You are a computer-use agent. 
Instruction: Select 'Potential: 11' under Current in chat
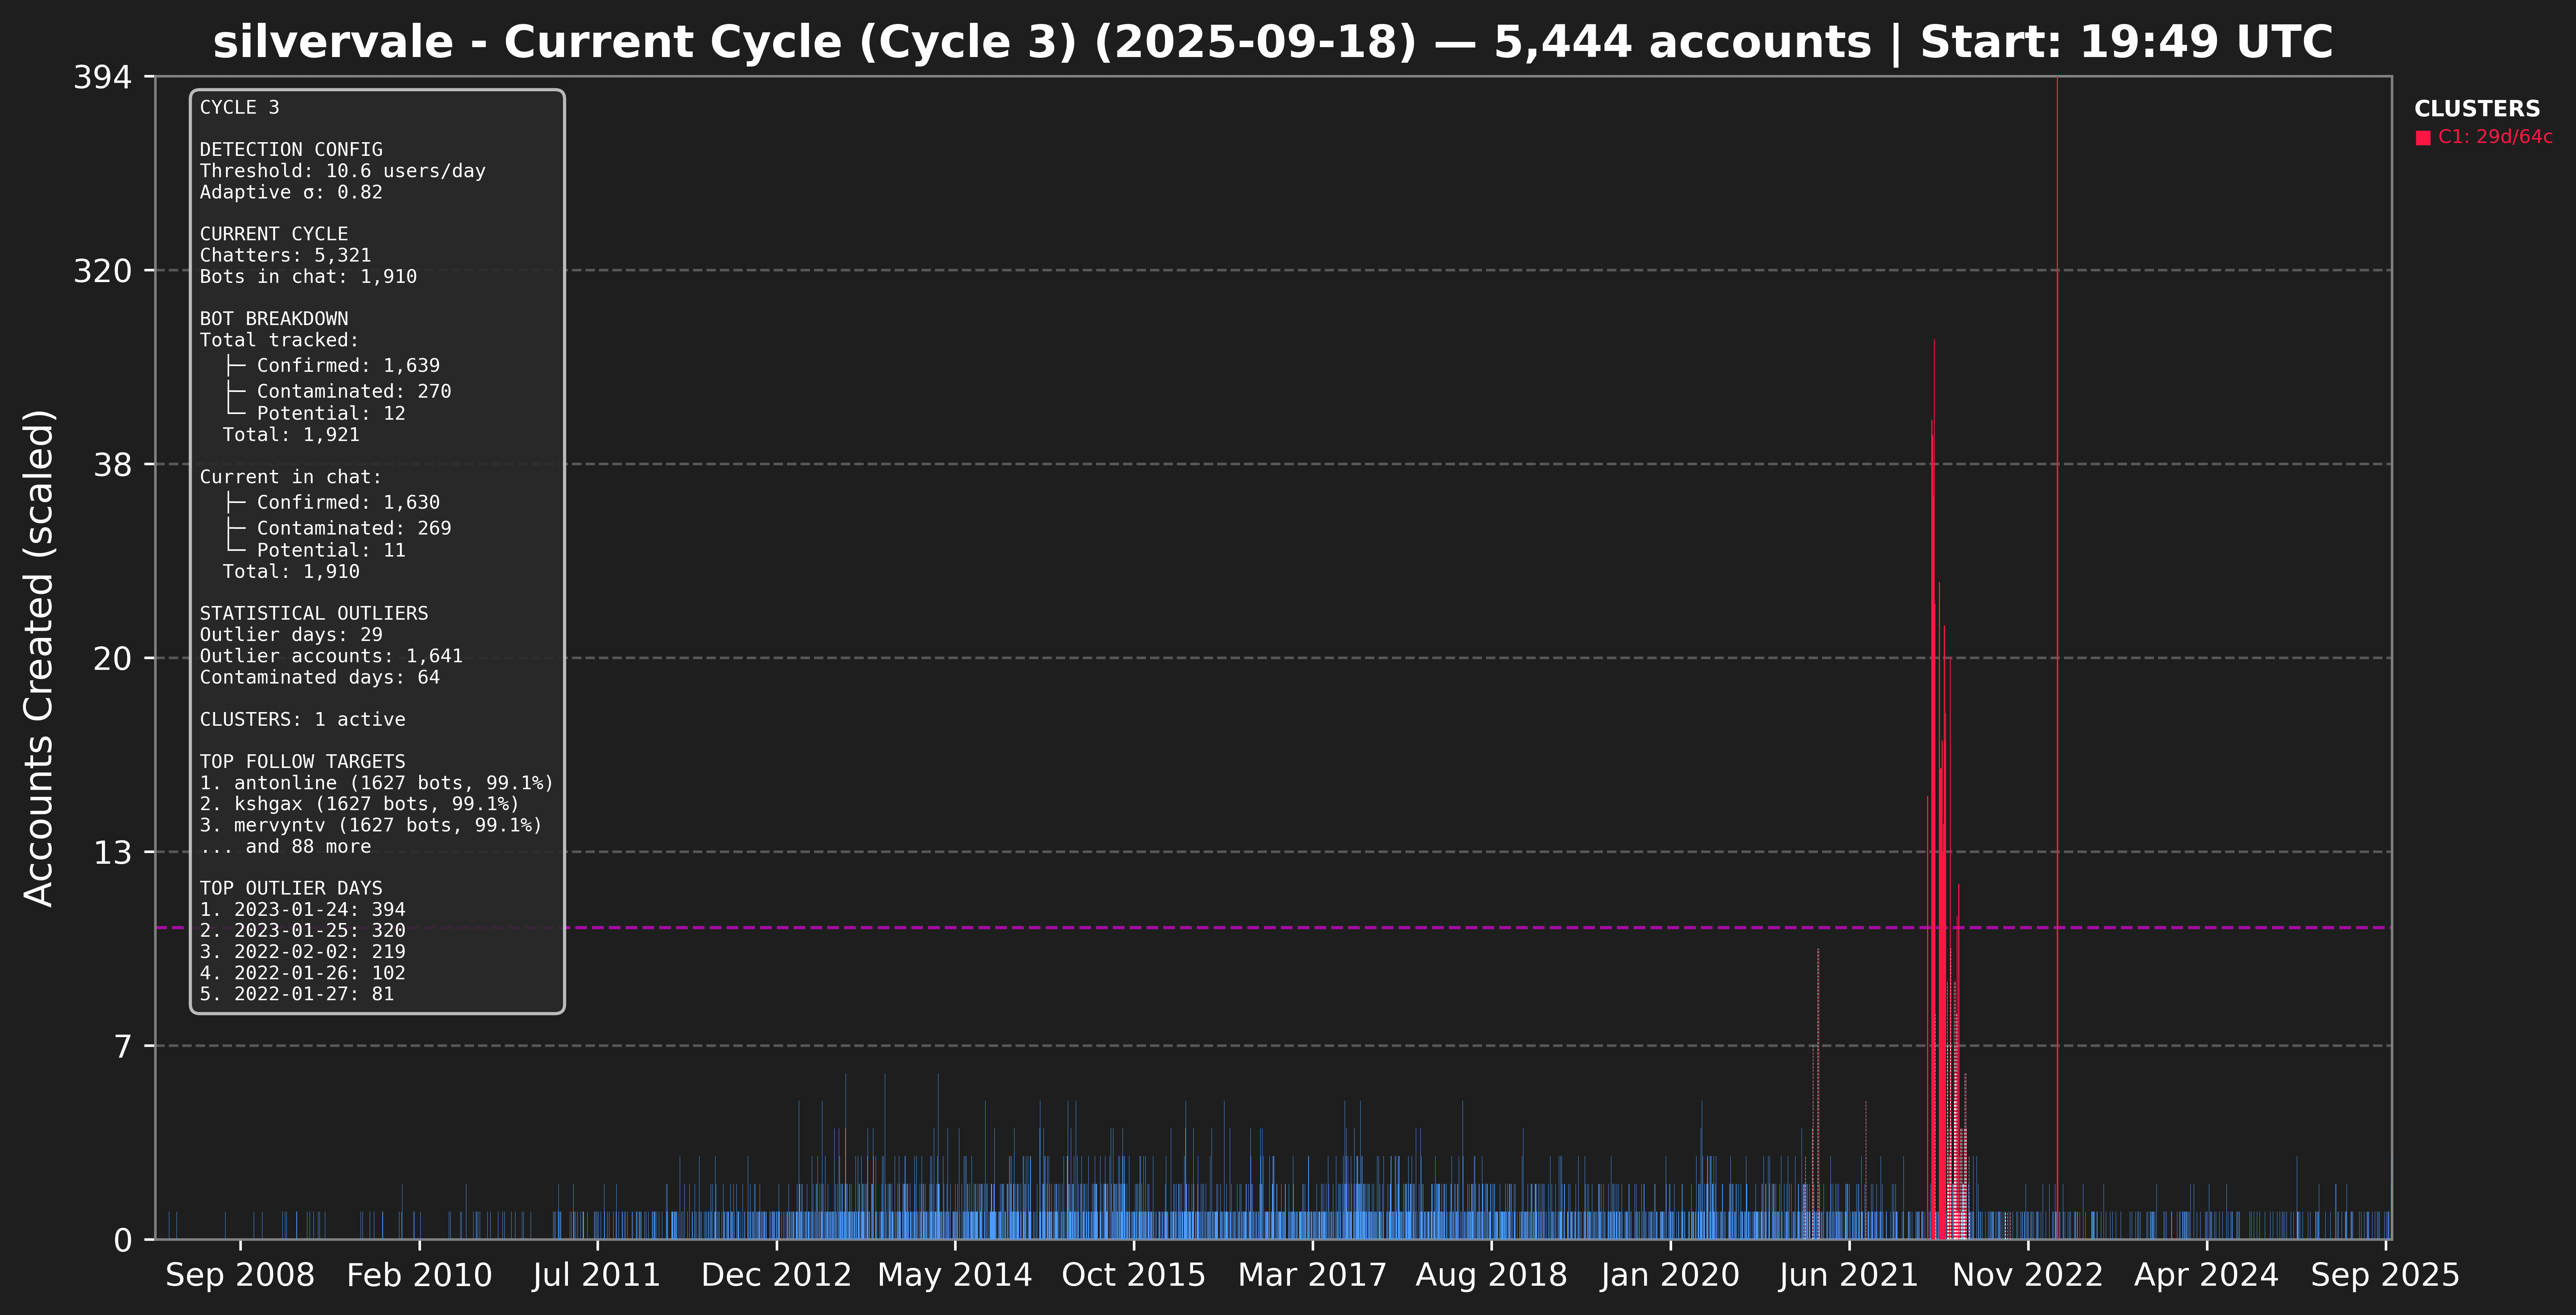click(x=331, y=550)
